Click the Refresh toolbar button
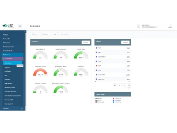The height and width of the screenshot is (133, 177). (x=34, y=34)
